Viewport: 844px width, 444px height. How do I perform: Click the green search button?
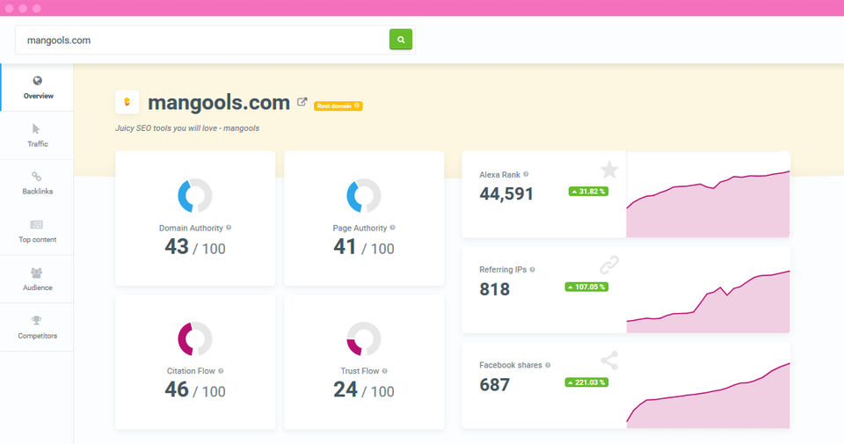(401, 40)
